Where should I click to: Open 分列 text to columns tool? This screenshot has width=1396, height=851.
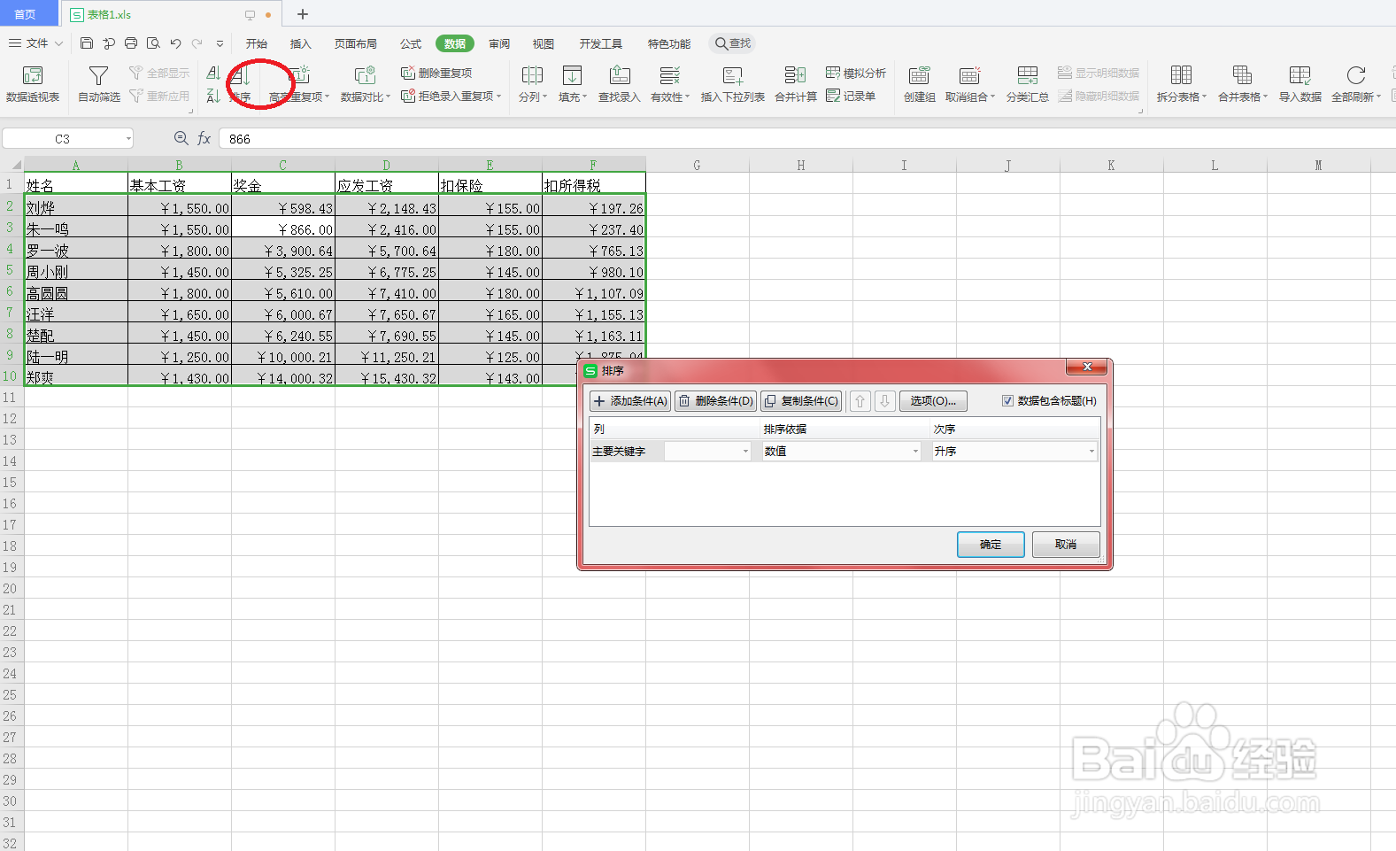(x=533, y=84)
